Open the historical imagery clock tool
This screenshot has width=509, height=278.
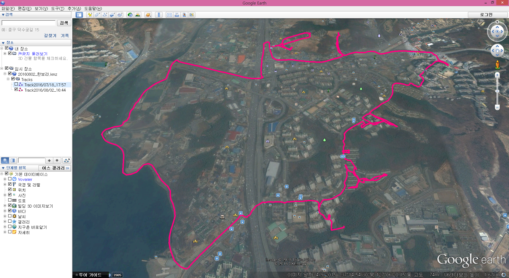tap(130, 15)
